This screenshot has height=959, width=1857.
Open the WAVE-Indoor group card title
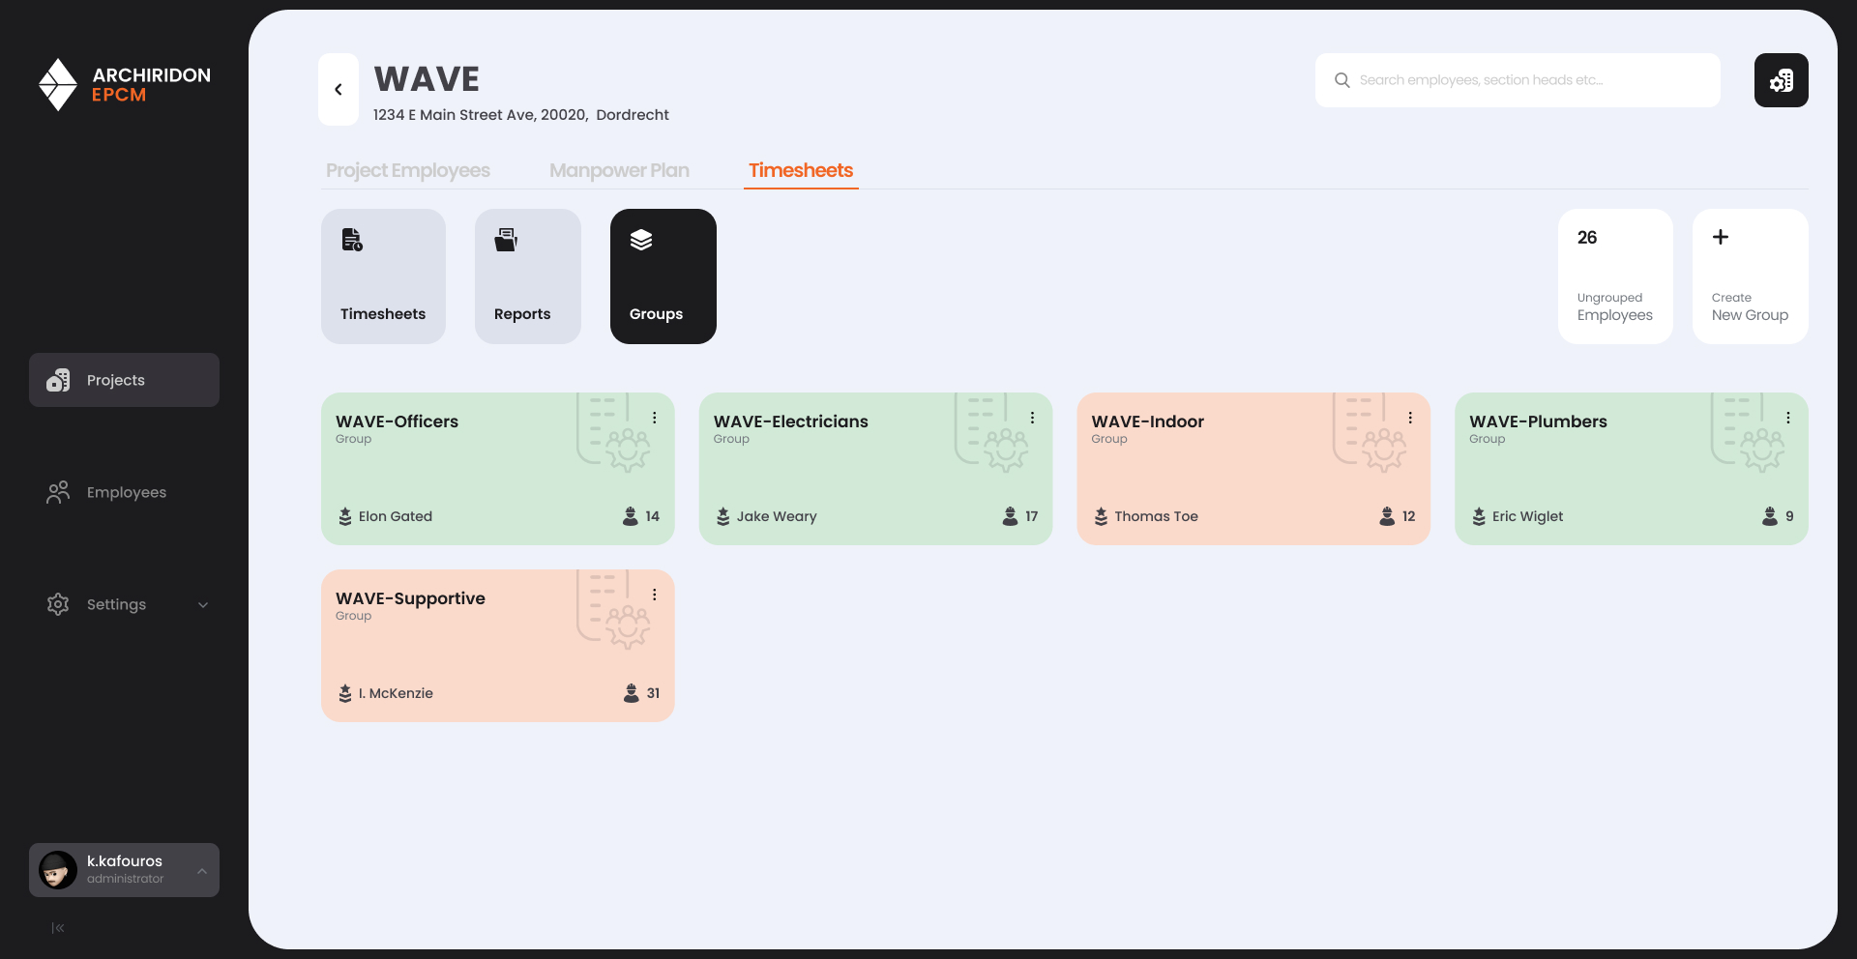point(1148,421)
